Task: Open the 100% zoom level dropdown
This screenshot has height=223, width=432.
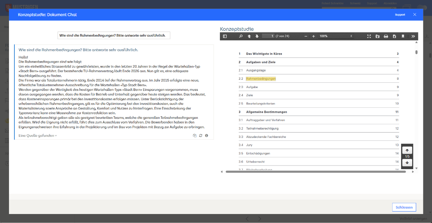Action: point(336,36)
